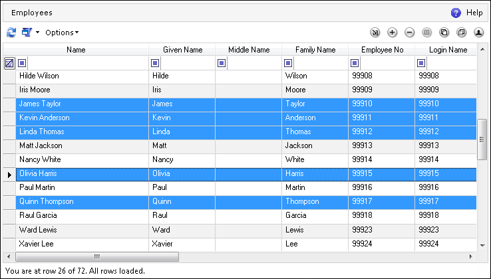The image size is (491, 279).
Task: Click the 'Iris Moore' Name cell
Action: click(82, 90)
